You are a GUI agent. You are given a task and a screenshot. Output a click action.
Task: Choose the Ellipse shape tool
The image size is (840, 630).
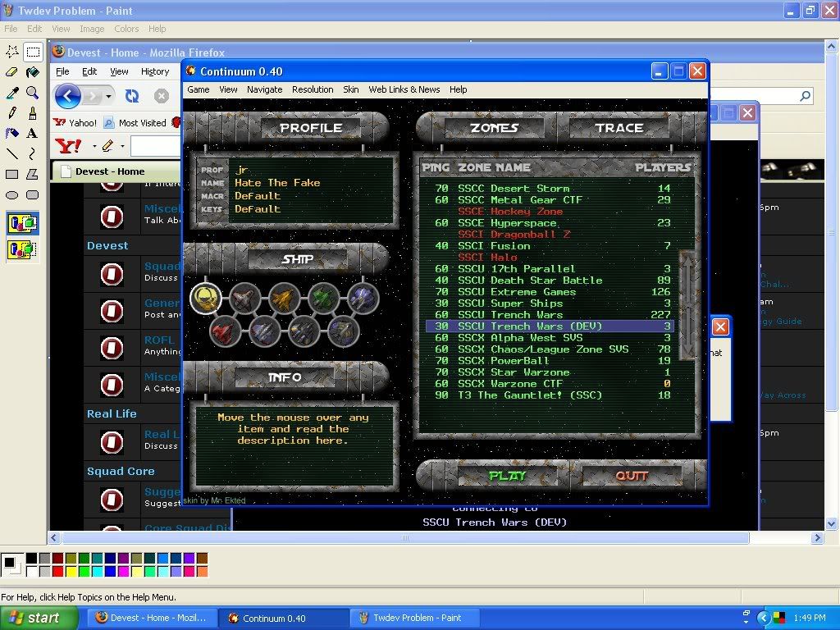[x=11, y=195]
